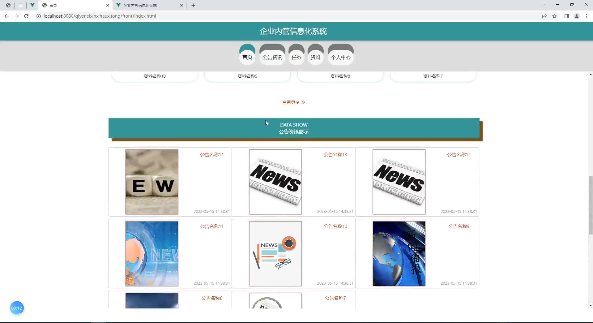Click the 公告名称9 timestamp 2023-05-15 14:38:31
Viewport: 593px width, 323px height.
[459, 283]
